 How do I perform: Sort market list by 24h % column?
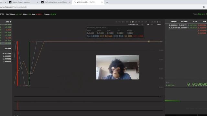(8, 22)
